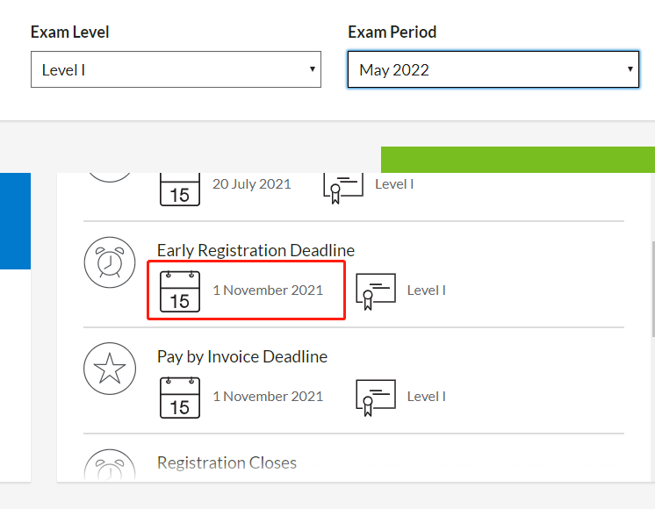Click the vertical scrollbar on the right
Viewport: 655px width, 509px height.
coord(651,290)
